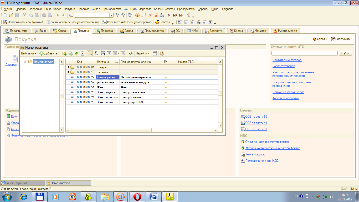Switch to the Руководителю tab
Viewport: 359px width, 202px height.
point(285,31)
